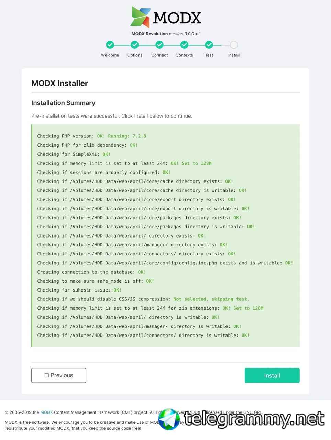Select the Contexts step checkmark
The width and height of the screenshot is (331, 440).
coord(184,45)
